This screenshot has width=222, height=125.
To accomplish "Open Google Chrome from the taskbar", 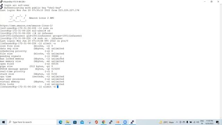I will (104, 122).
